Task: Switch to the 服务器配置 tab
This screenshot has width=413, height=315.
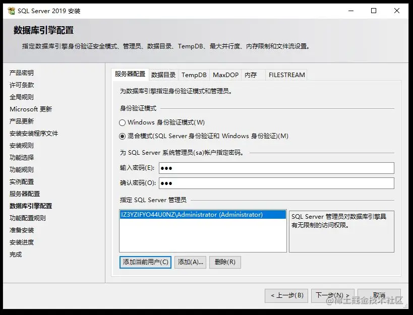Action: click(x=130, y=74)
